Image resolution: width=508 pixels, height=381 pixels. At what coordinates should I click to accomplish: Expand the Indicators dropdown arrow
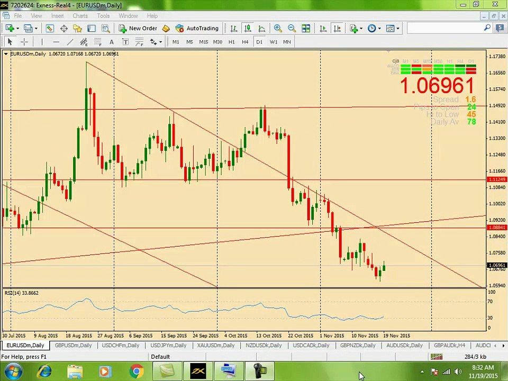click(x=361, y=29)
